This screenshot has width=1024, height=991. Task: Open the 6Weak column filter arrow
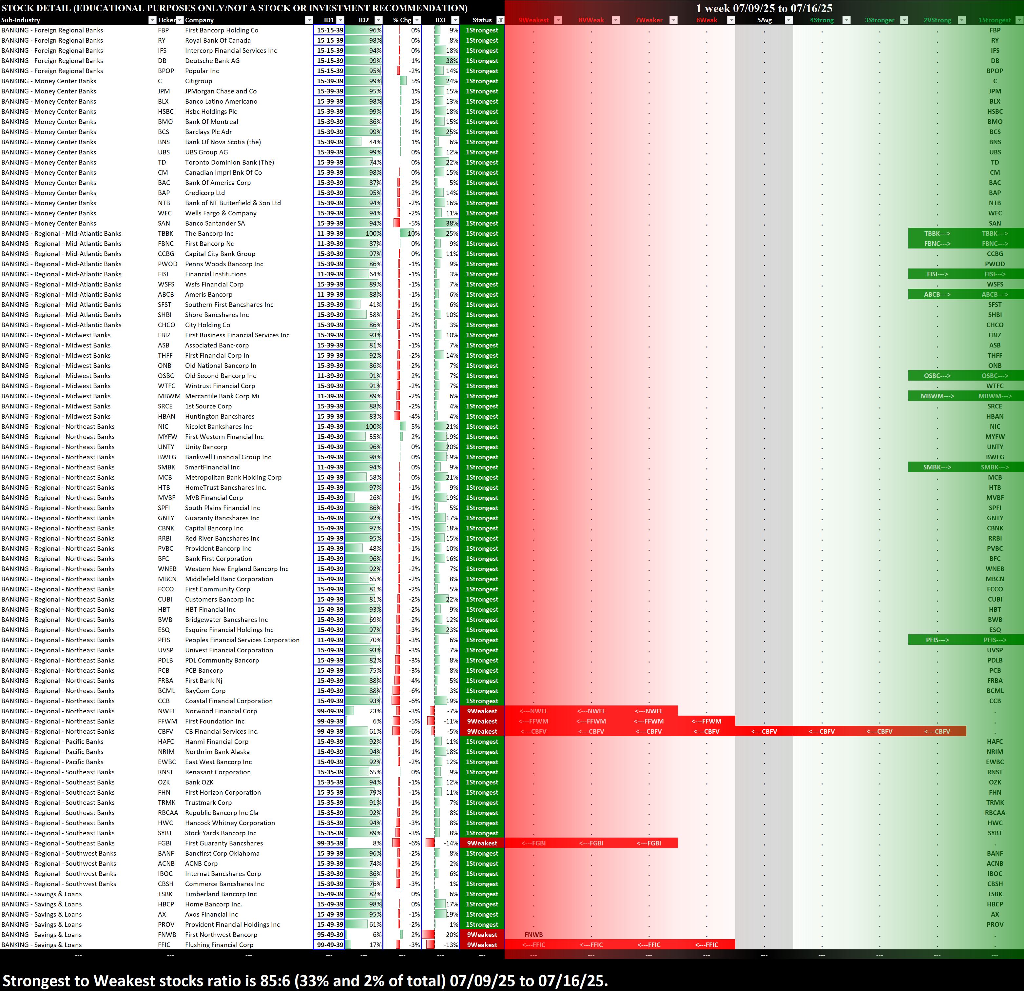coord(731,20)
